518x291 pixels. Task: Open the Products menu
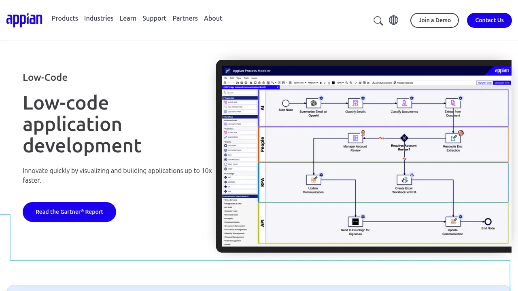coord(65,18)
